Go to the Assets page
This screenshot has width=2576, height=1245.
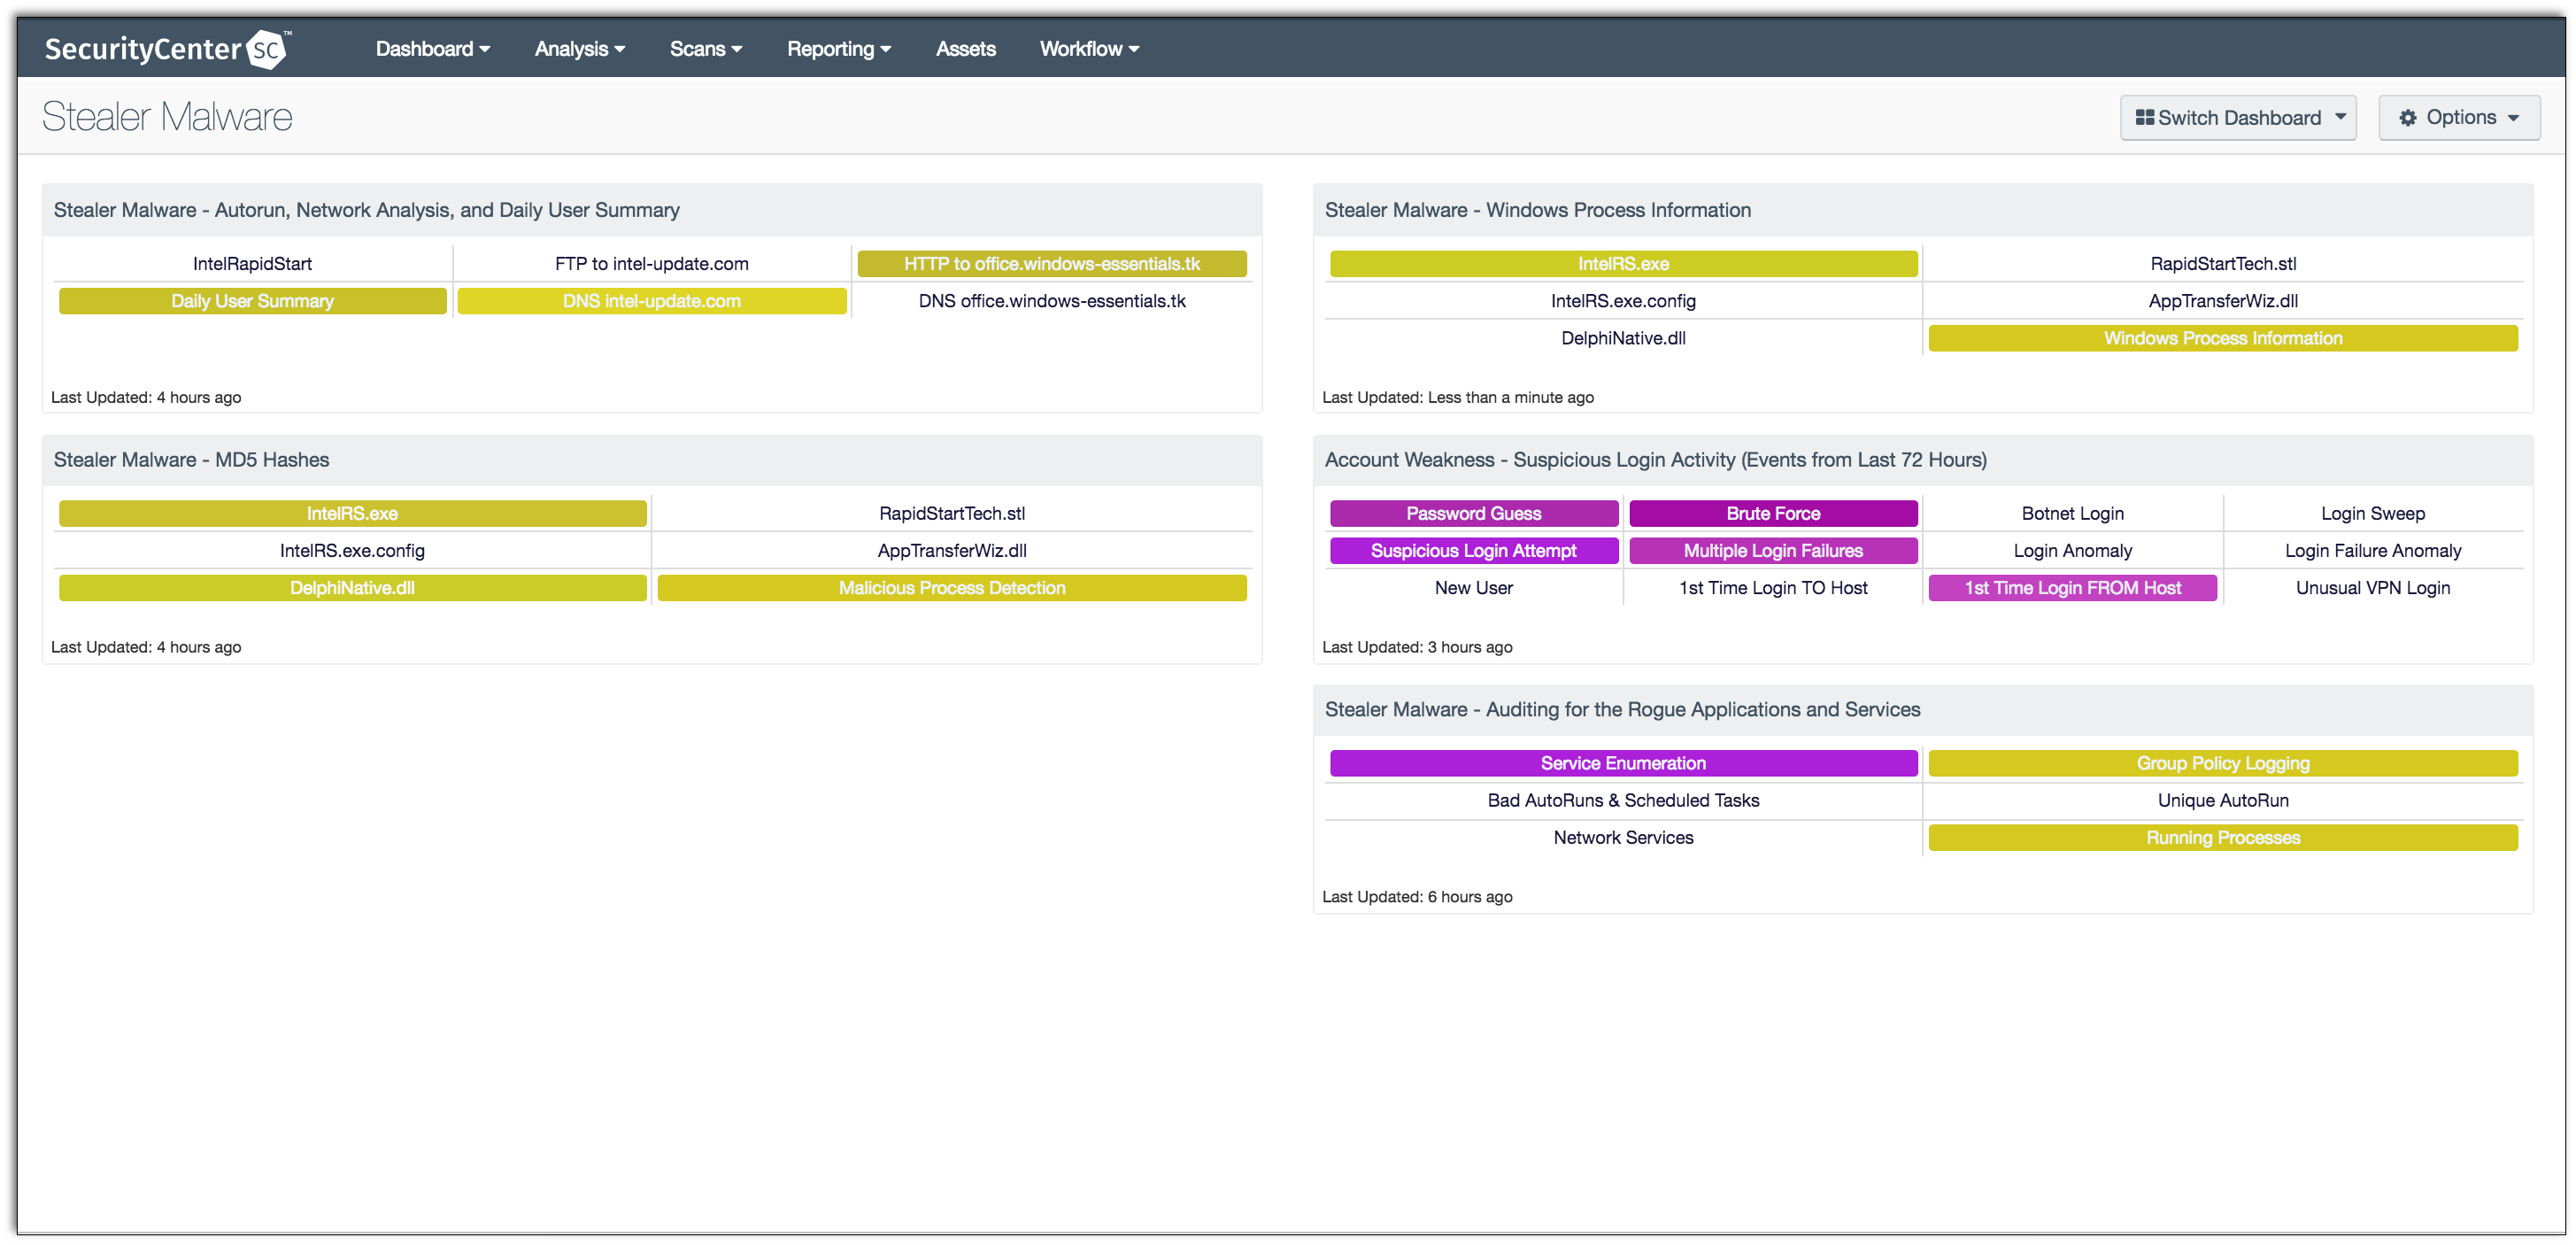965,49
